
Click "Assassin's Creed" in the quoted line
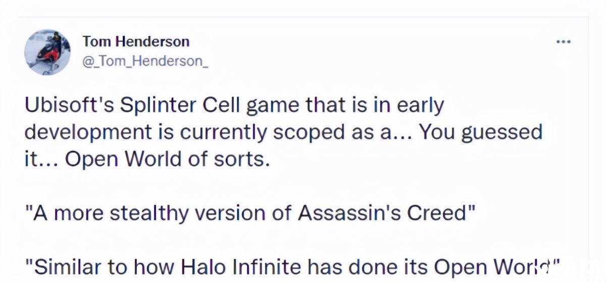[383, 214]
